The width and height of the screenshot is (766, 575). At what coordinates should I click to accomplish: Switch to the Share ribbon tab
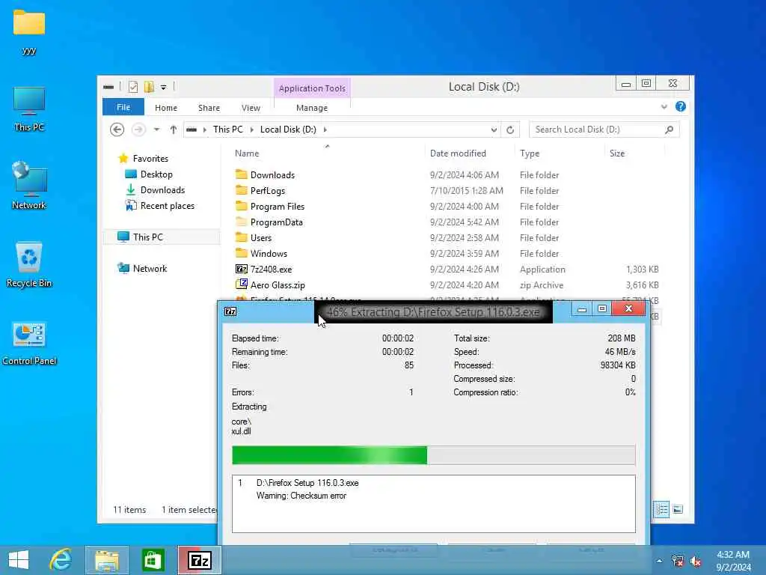tap(209, 108)
